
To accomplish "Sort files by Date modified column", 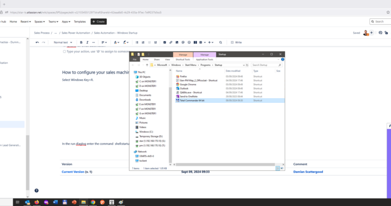I will coord(233,71).
